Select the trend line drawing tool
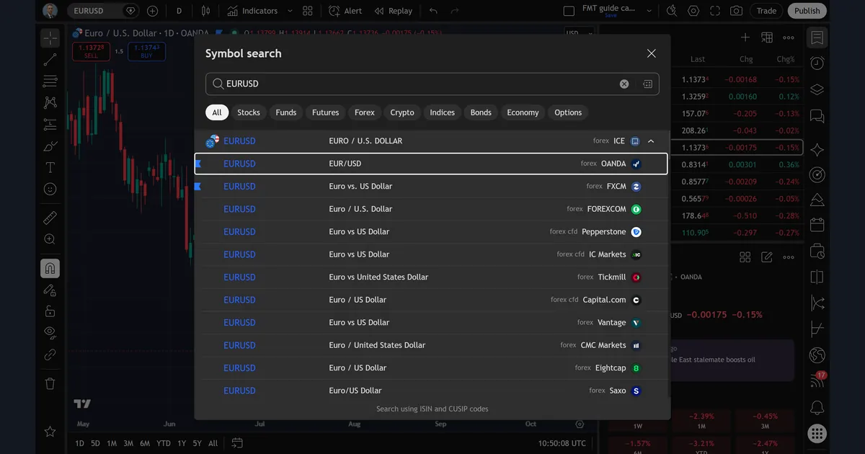 click(50, 60)
